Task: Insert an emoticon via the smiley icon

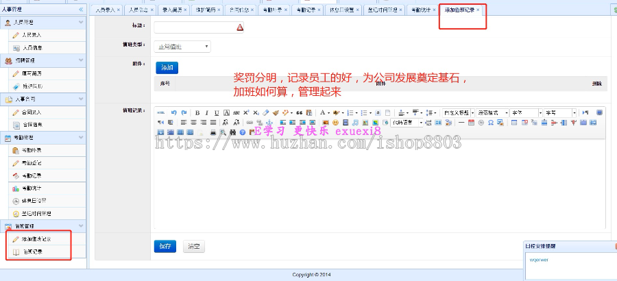Action: click(336, 123)
